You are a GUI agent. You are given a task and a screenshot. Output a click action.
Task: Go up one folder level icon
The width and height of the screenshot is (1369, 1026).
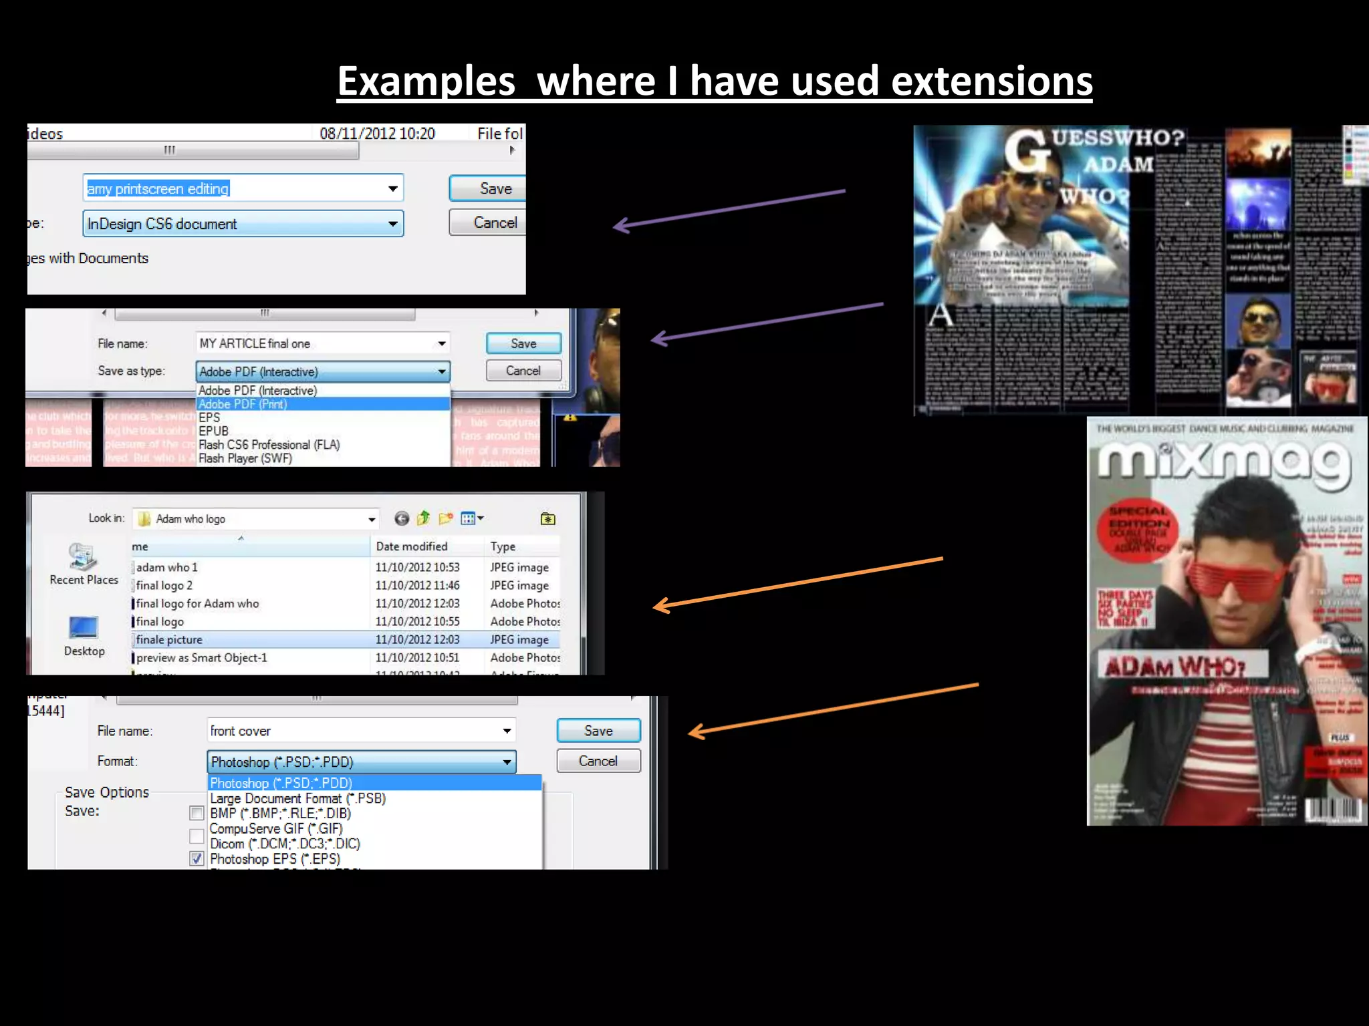[x=424, y=518]
